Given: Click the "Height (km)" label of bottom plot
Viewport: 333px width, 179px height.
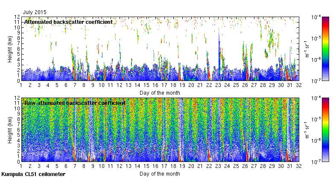Looking at the screenshot, I should 9,130.
